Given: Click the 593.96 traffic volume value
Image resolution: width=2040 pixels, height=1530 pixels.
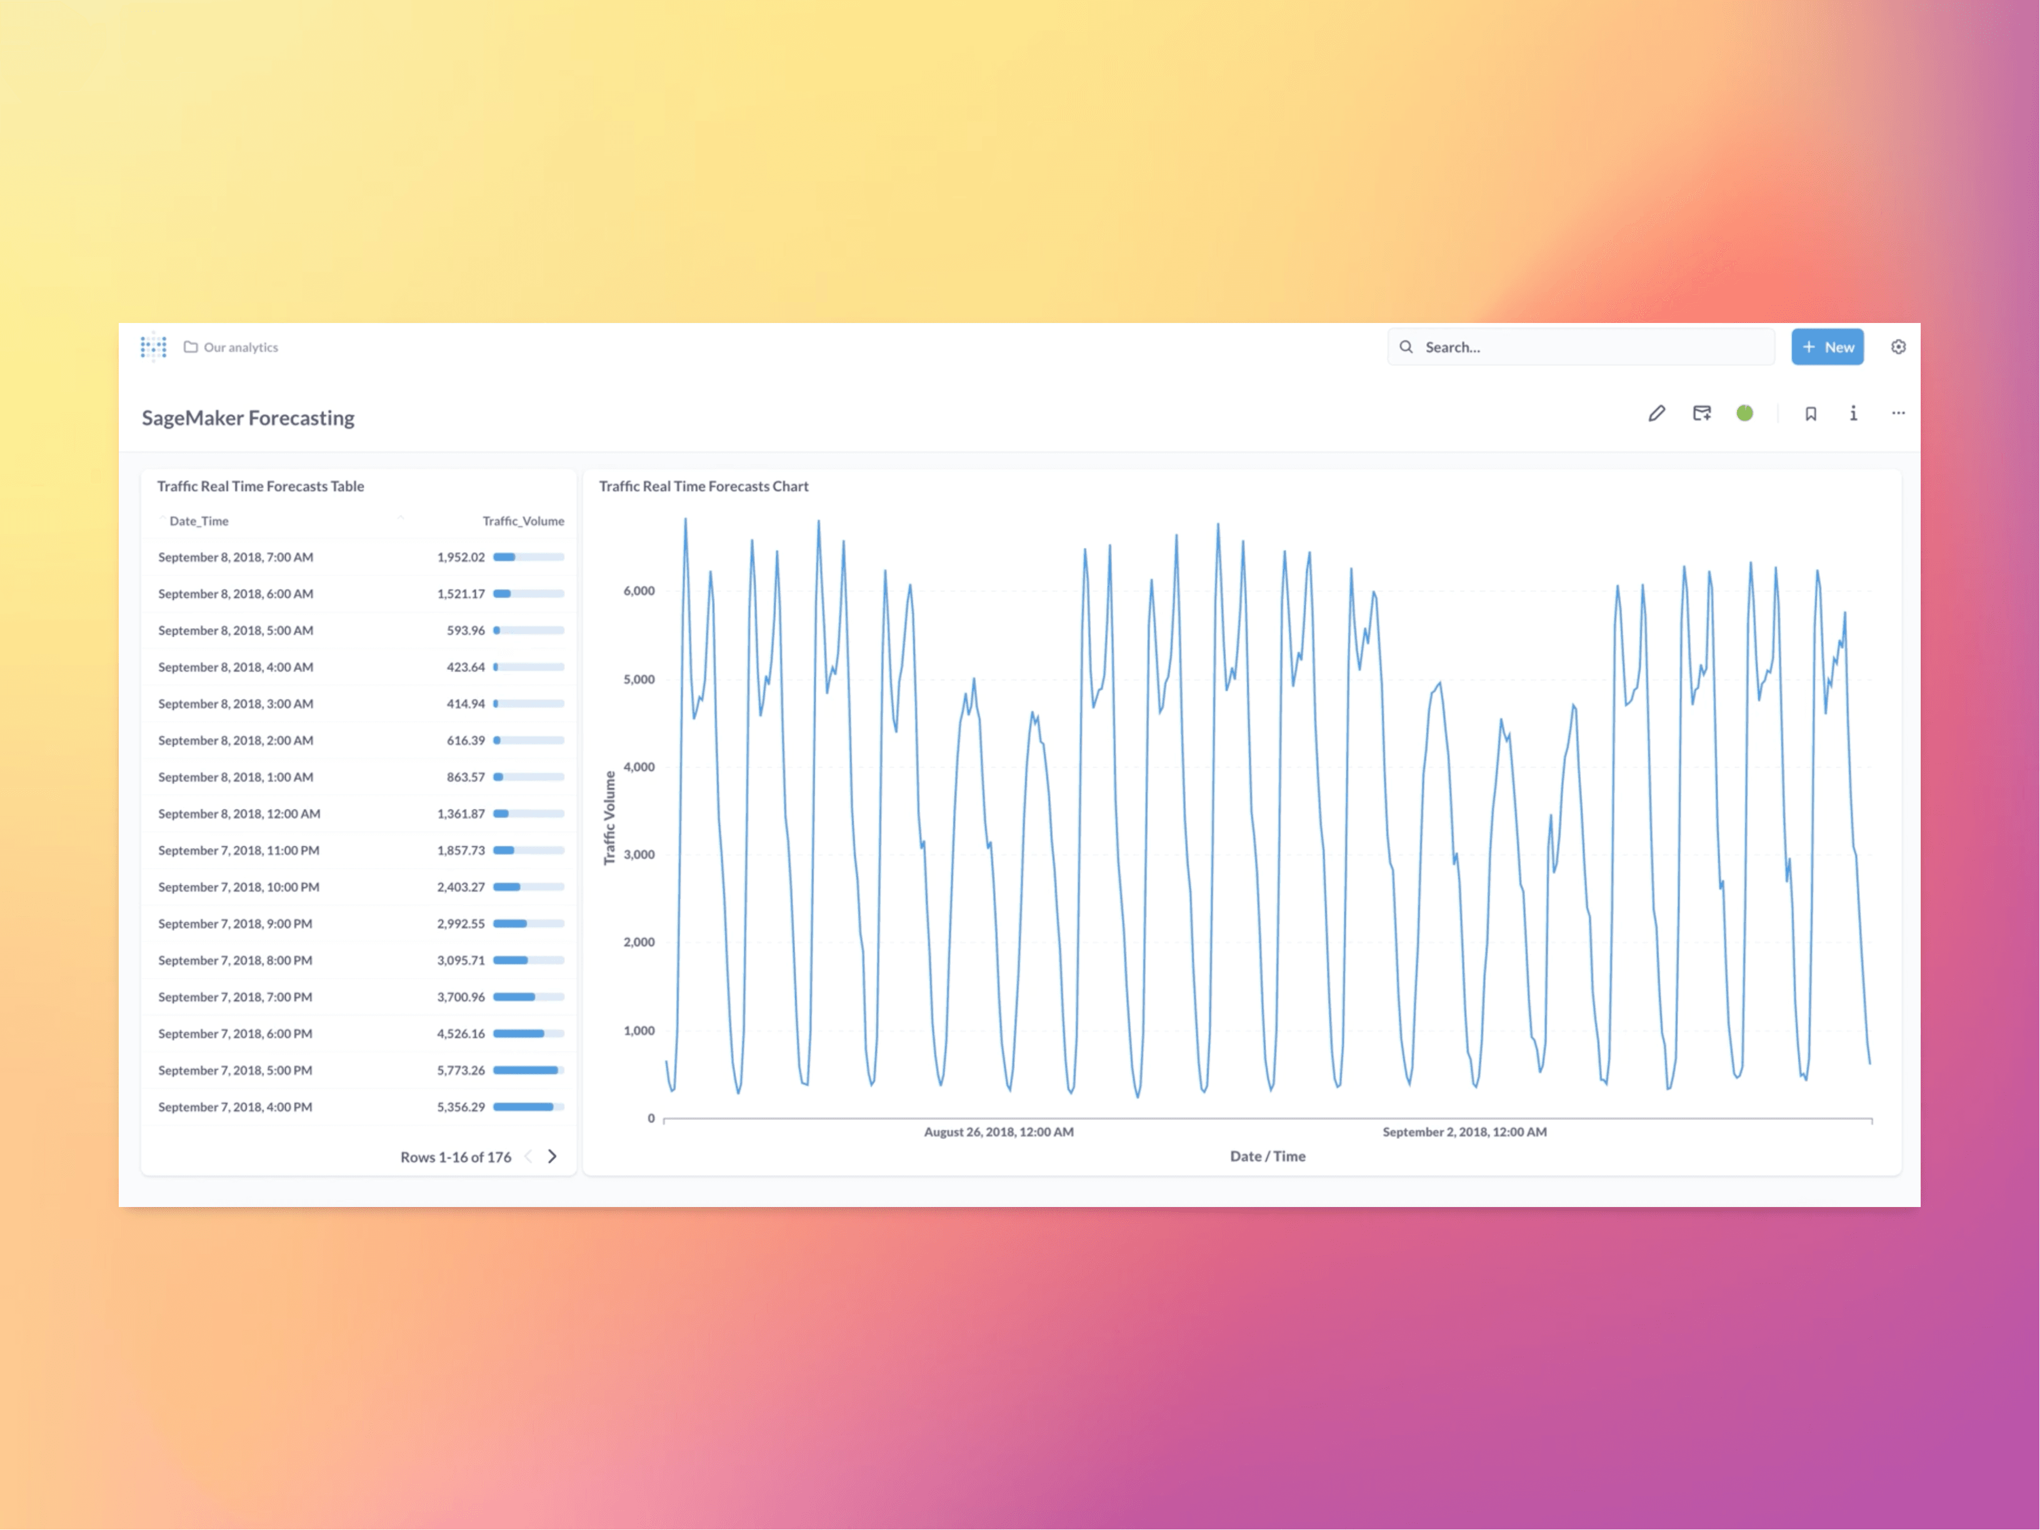Looking at the screenshot, I should click(x=466, y=631).
